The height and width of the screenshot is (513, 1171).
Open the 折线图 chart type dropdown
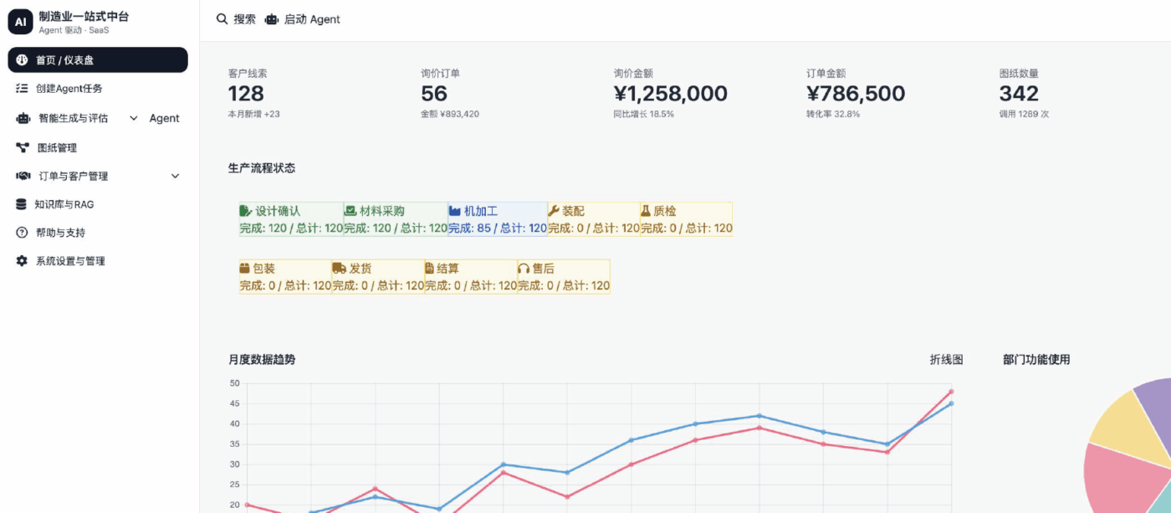coord(946,360)
